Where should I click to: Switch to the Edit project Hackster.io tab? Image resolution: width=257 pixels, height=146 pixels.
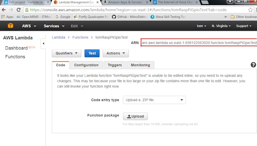click(26, 2)
